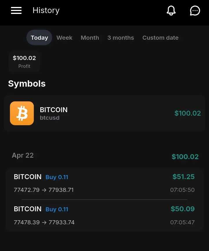The image size is (209, 251).
Task: Click the Apr 22 total $100.02
Action: point(185,157)
